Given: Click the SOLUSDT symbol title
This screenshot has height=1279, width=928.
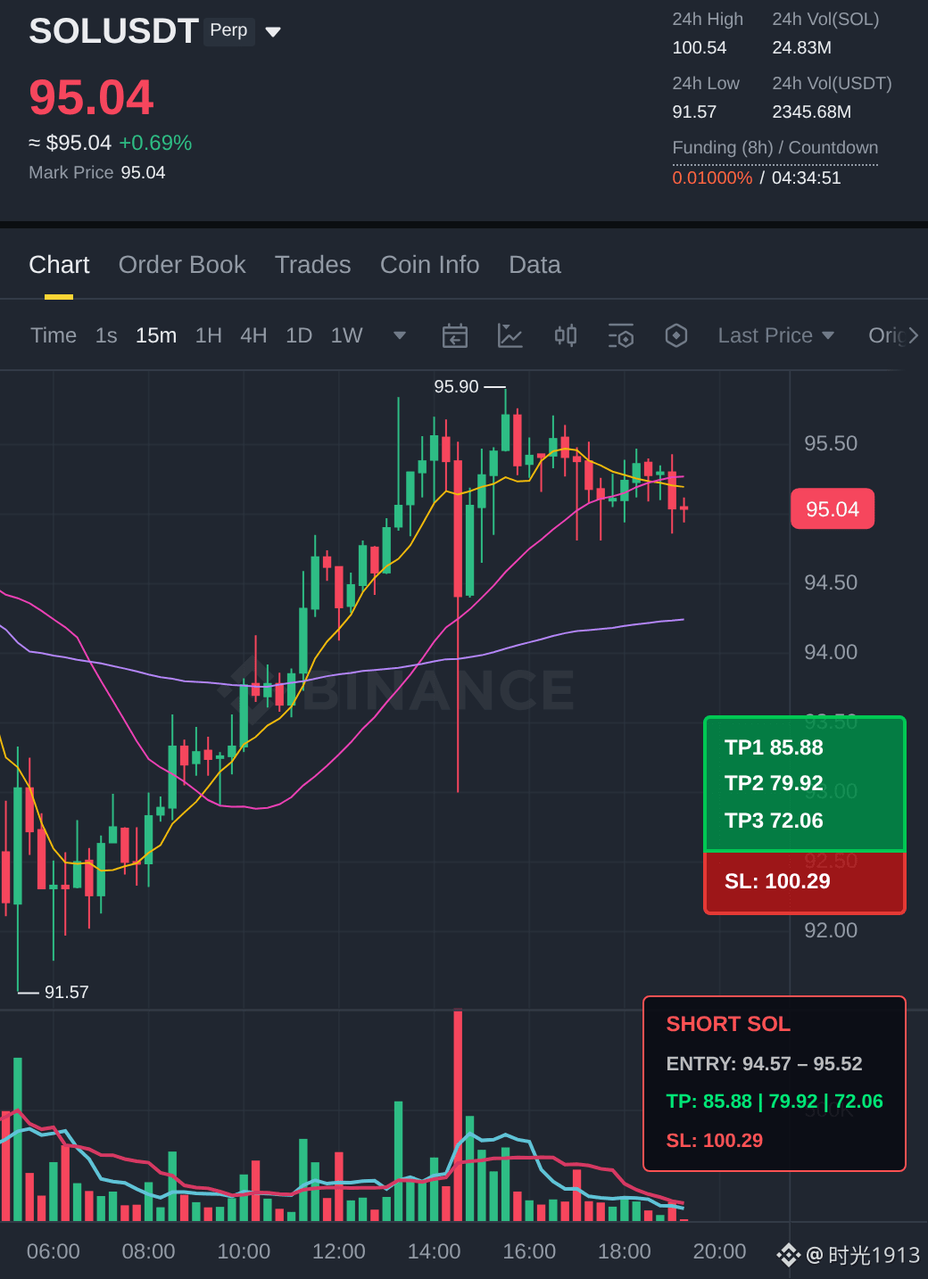Looking at the screenshot, I should point(113,31).
